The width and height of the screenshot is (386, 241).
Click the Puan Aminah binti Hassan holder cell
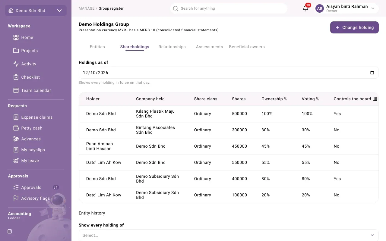pyautogui.click(x=100, y=146)
